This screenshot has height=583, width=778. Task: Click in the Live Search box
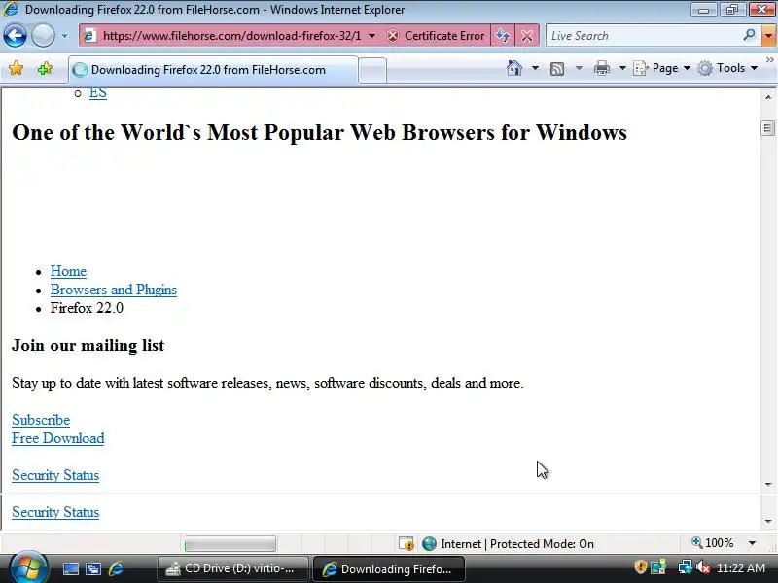pos(644,36)
